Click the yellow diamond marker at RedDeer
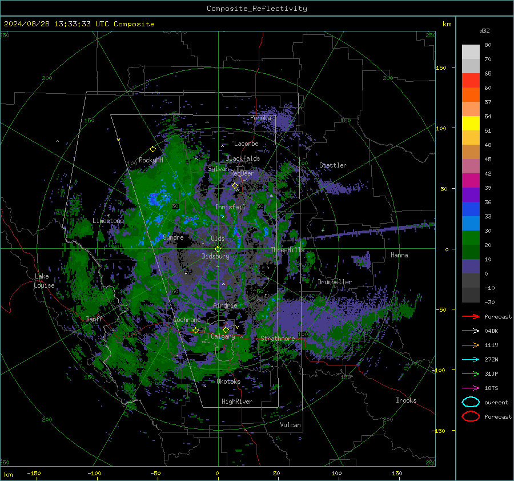Screen dimensions: 514x481 coord(235,186)
